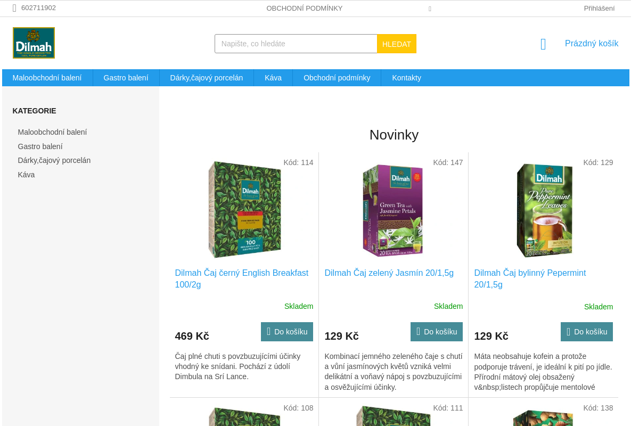This screenshot has width=639, height=426.
Task: Open the shopping cart icon
Action: [543, 44]
